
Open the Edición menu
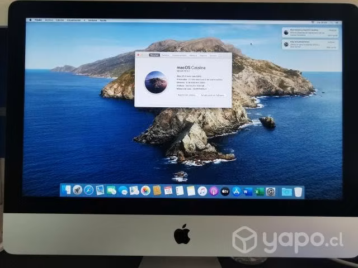(x=60, y=20)
